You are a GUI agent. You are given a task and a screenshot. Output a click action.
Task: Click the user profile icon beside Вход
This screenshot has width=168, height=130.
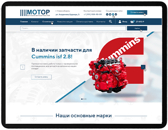pos(120,21)
